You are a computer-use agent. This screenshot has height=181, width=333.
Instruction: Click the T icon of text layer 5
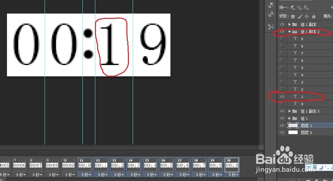tap(295, 67)
